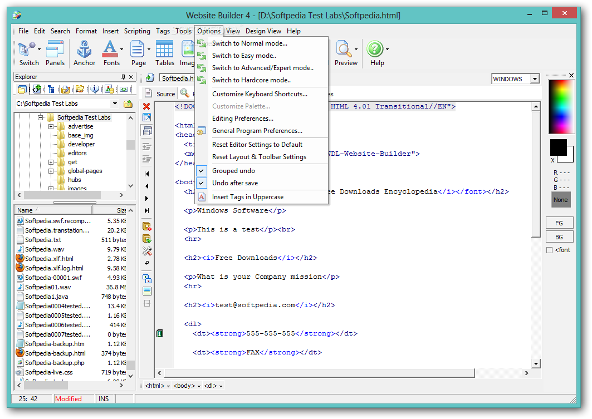Click the left arrow navigation icon

pyautogui.click(x=147, y=186)
